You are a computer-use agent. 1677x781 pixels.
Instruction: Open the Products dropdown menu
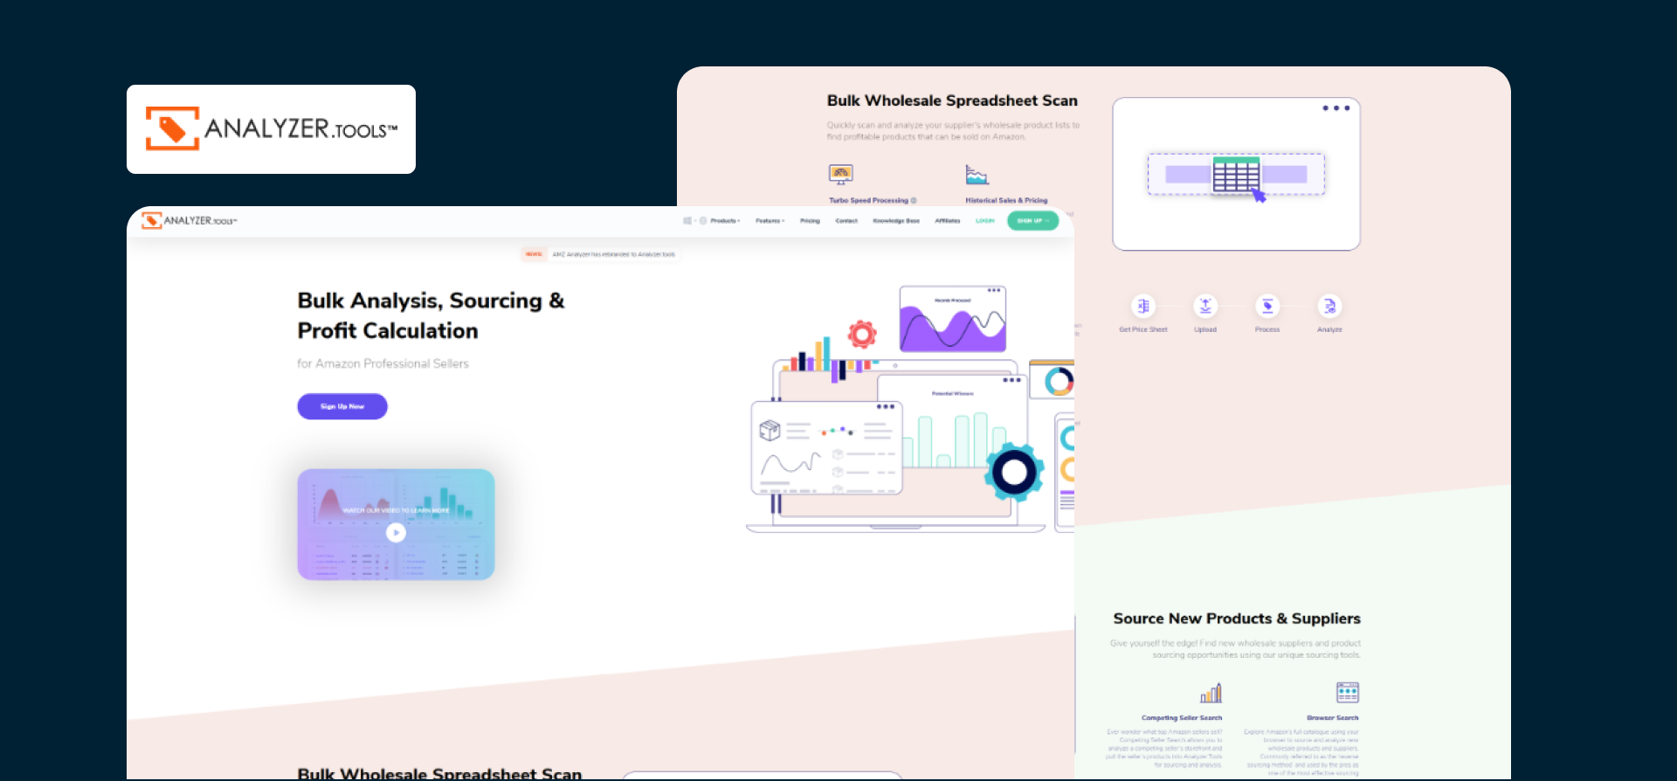click(x=725, y=221)
